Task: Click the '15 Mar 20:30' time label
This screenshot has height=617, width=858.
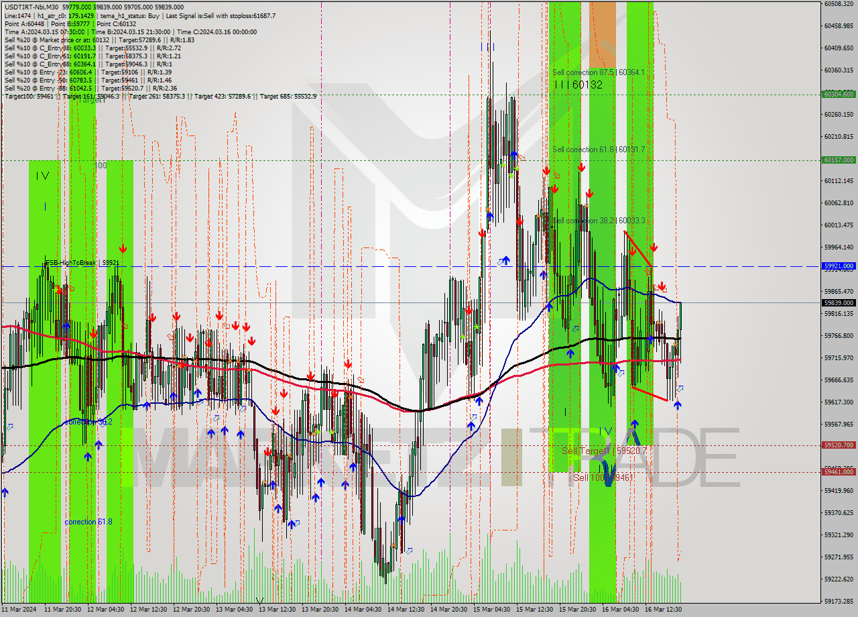Action: coord(578,610)
